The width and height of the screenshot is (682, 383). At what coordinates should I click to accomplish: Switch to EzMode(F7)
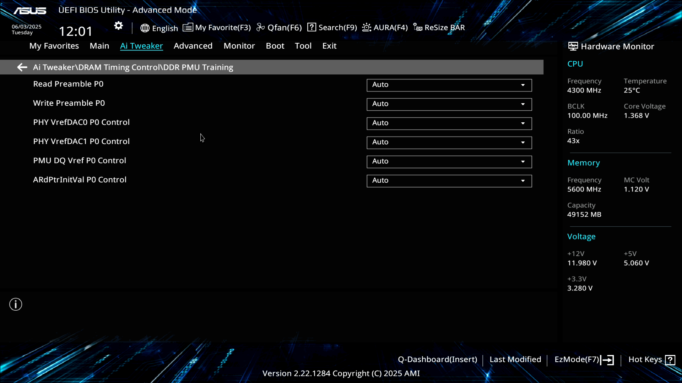[584, 360]
